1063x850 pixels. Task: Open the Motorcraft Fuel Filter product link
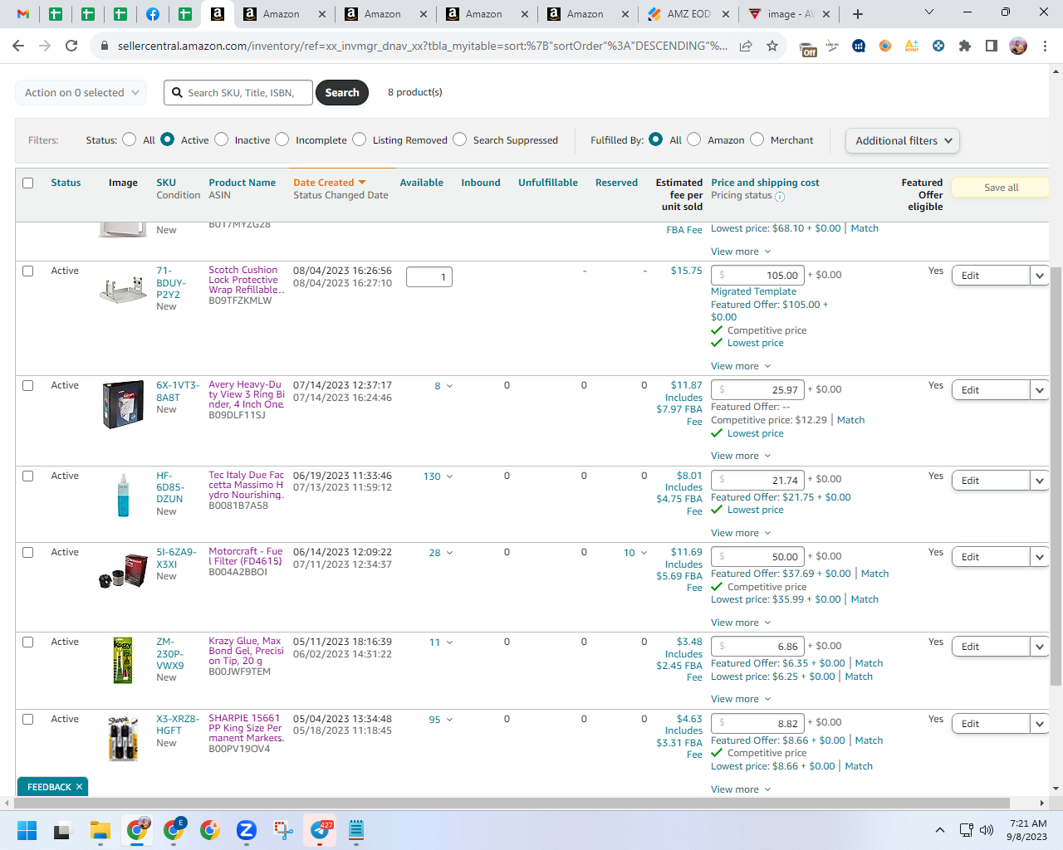tap(246, 556)
